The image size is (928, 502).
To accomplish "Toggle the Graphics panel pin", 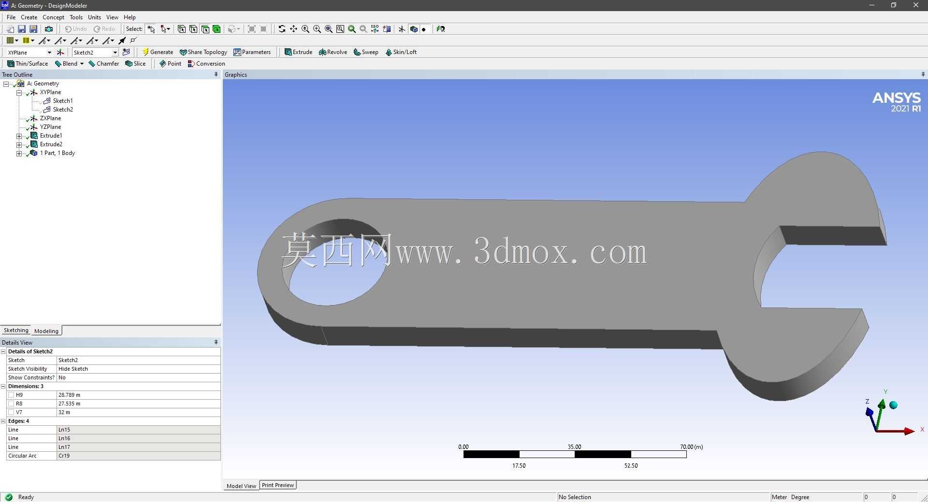I will (x=923, y=74).
